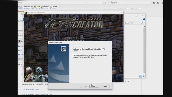Click the Explorer search magnifier icon
Screen dimensions: 172x97
pyautogui.click(x=142, y=23)
